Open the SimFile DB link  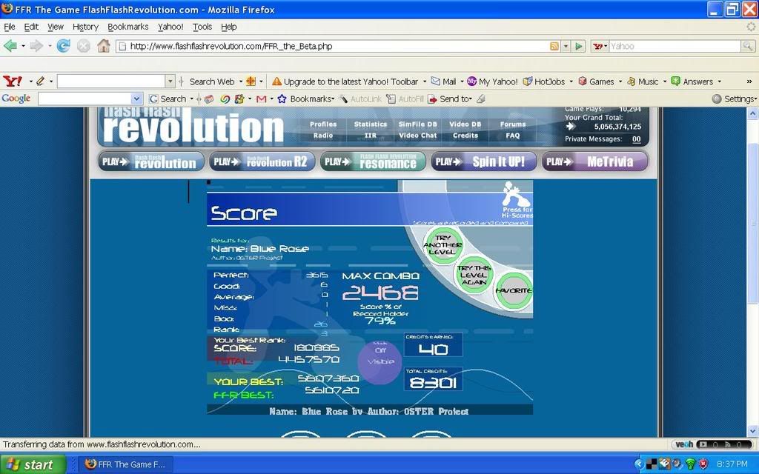[x=417, y=124]
